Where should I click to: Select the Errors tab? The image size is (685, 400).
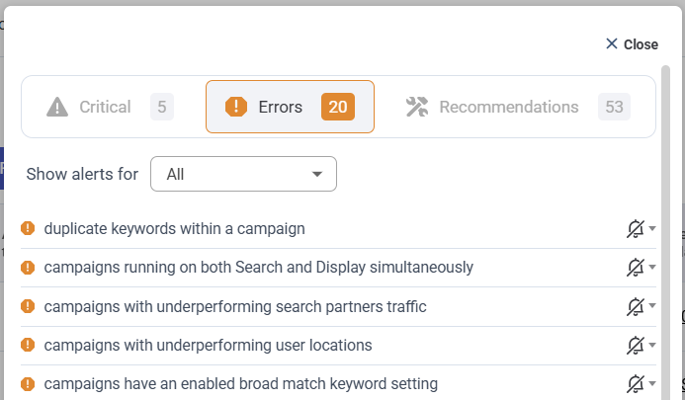point(290,107)
